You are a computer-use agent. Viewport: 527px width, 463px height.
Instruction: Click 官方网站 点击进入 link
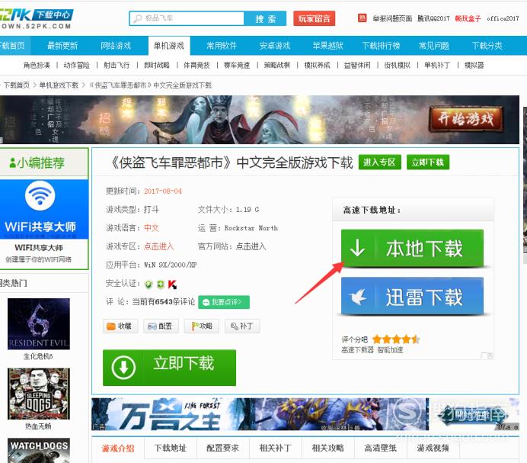pos(251,246)
